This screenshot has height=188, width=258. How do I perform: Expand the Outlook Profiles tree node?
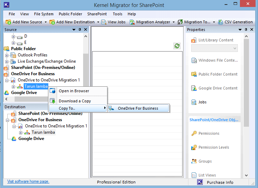tap(7, 55)
